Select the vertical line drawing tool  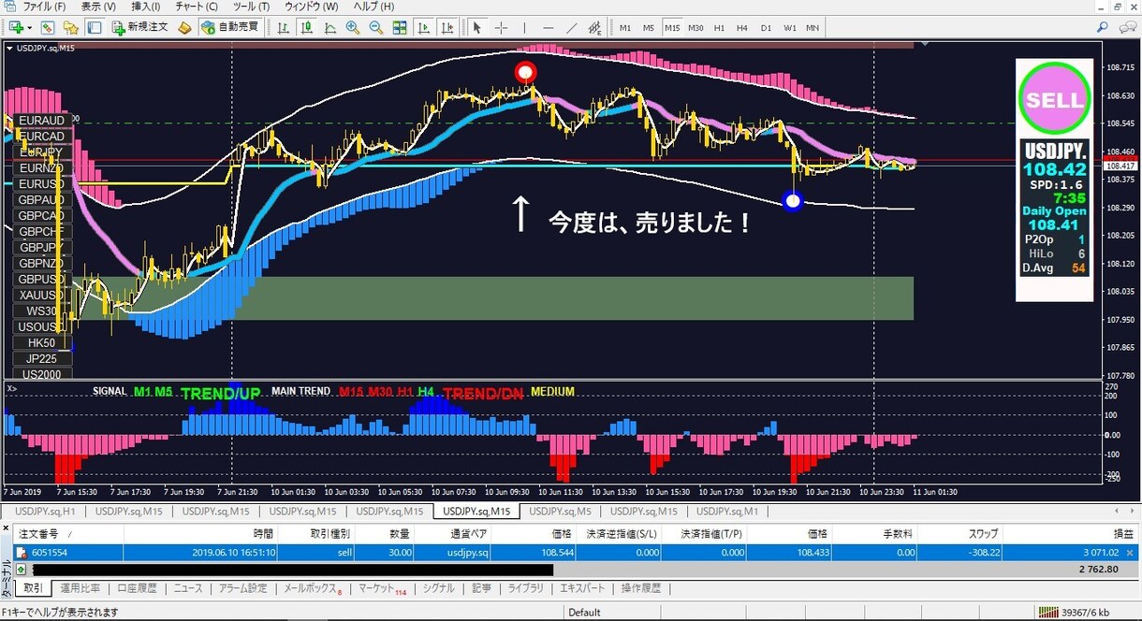click(x=525, y=27)
